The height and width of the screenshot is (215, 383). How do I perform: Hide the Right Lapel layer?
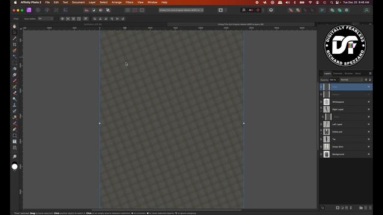coord(369,109)
